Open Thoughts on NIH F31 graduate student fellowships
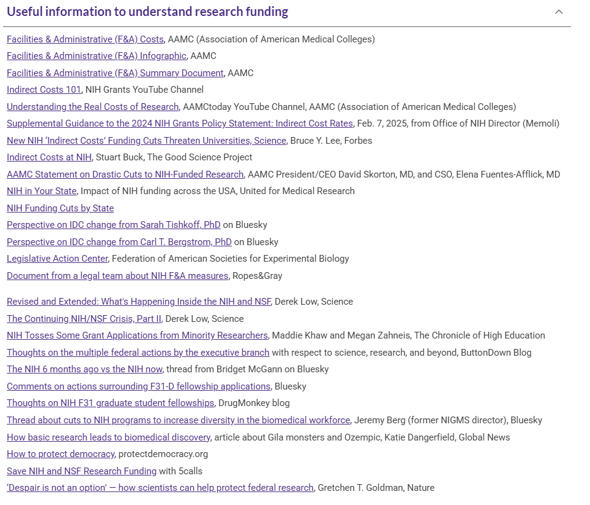The image size is (590, 505). point(110,403)
